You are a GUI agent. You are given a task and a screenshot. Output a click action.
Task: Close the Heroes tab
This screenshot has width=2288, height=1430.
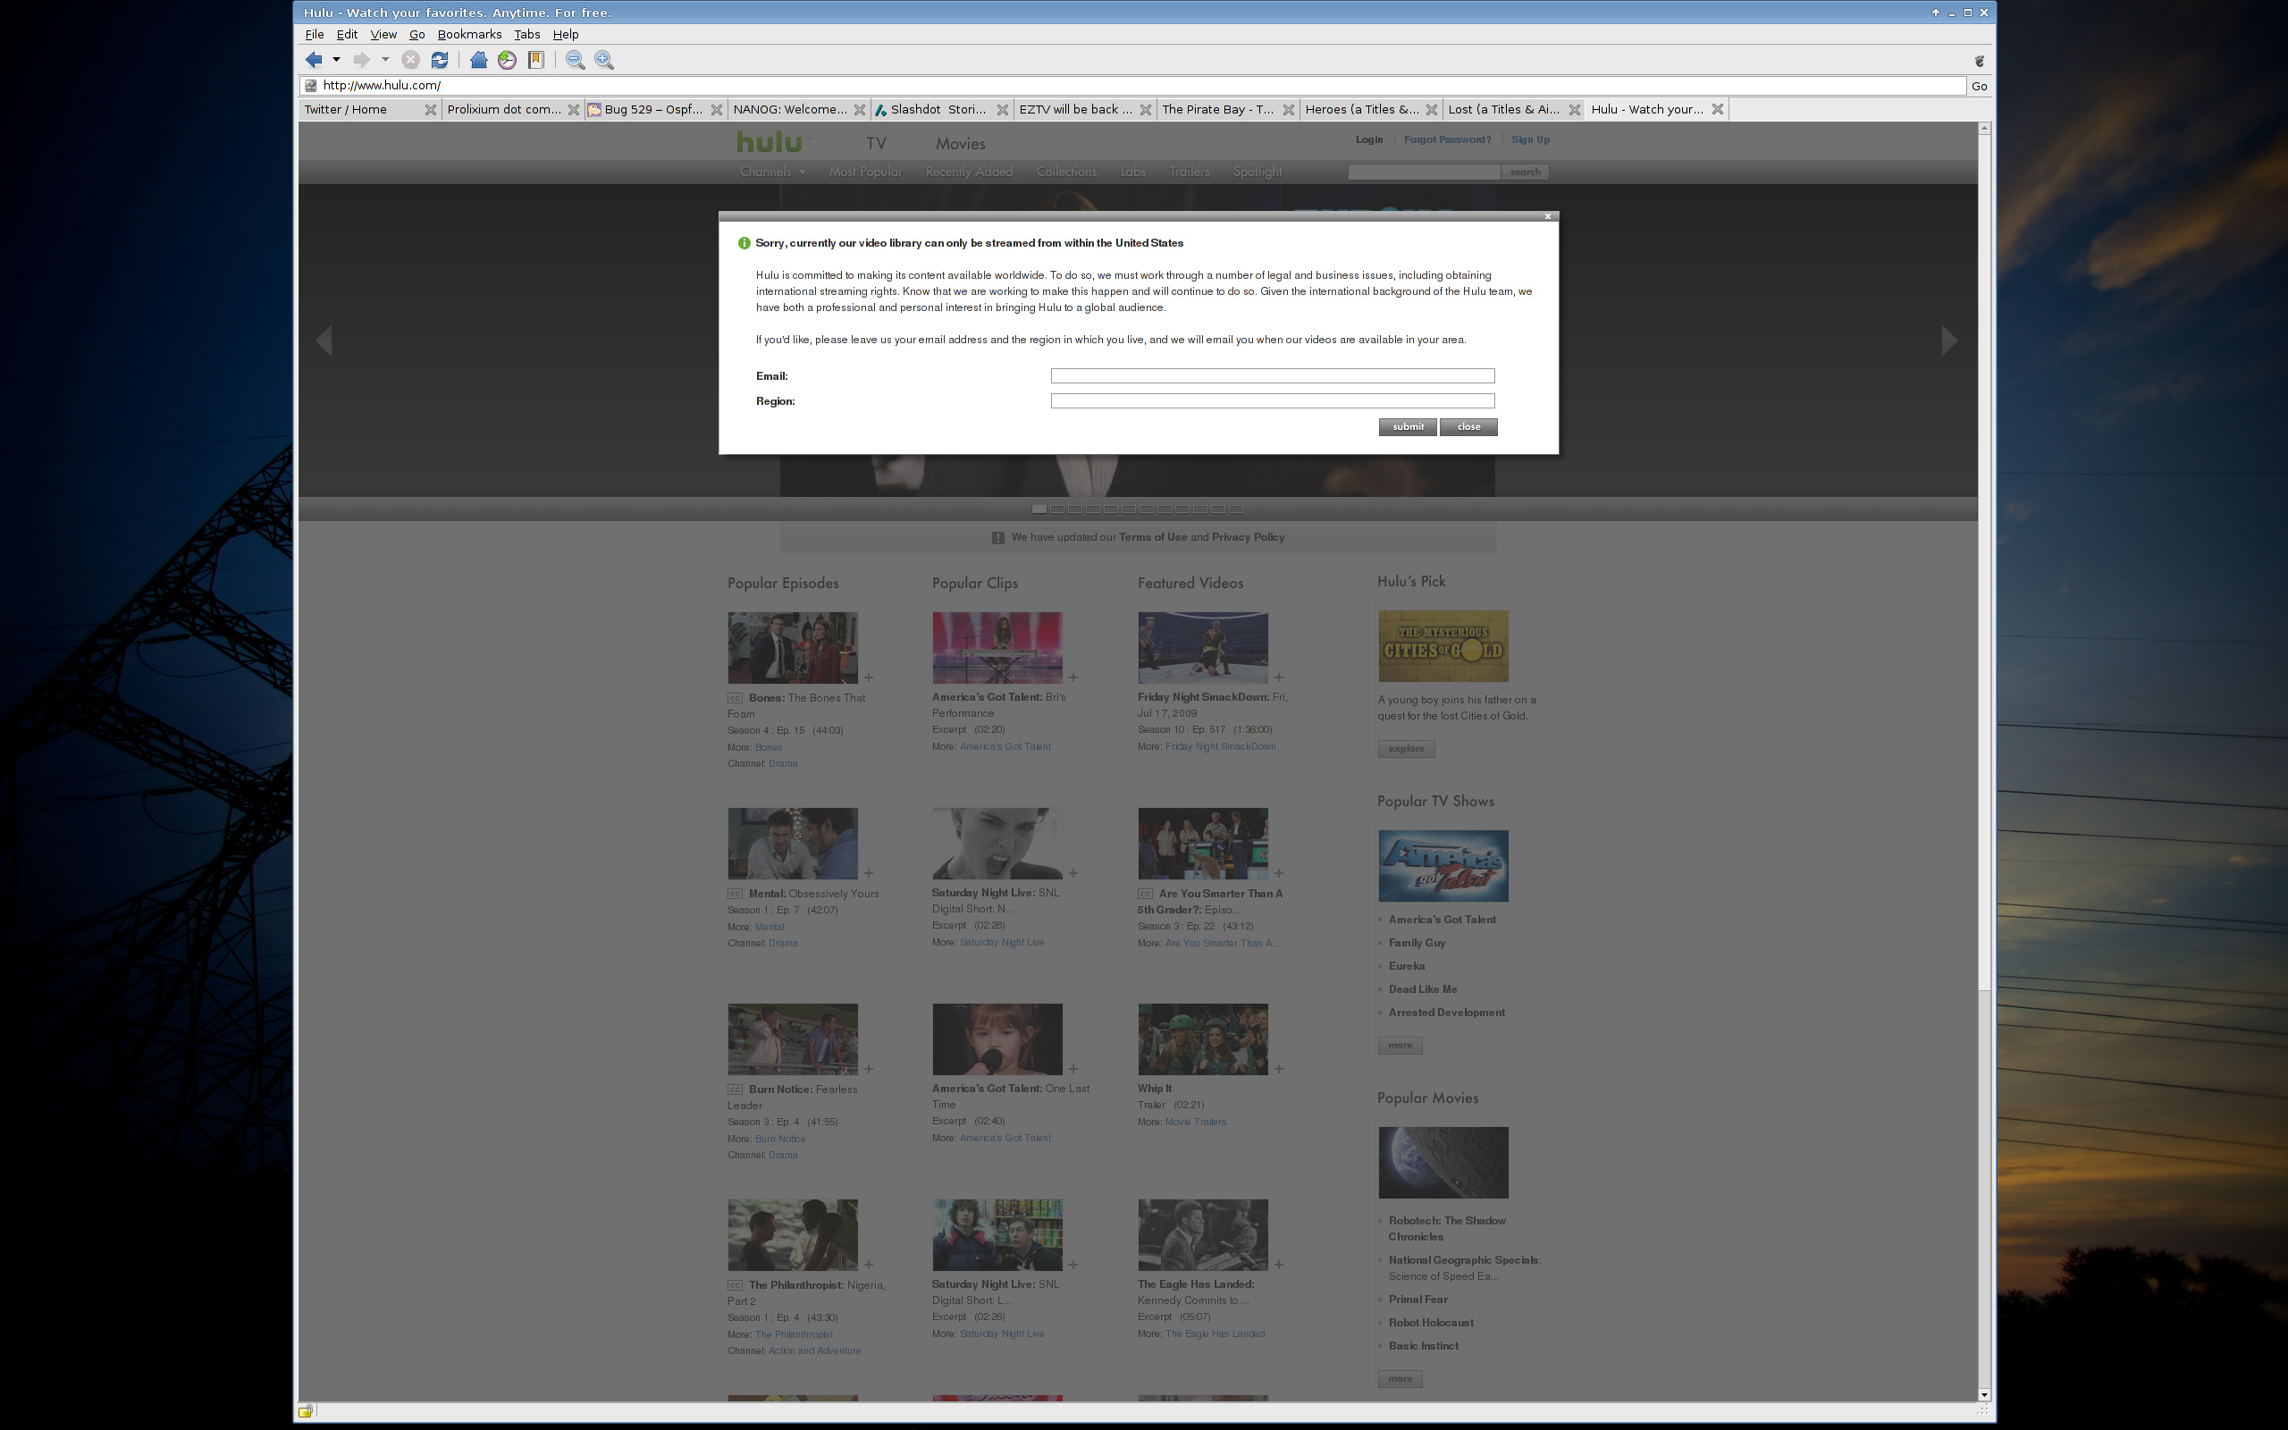pyautogui.click(x=1432, y=110)
